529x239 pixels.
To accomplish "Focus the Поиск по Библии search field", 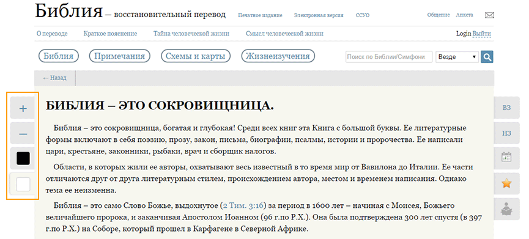I will [389, 57].
